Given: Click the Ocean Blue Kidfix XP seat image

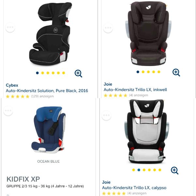Looking at the screenshot, I should tap(49, 130).
